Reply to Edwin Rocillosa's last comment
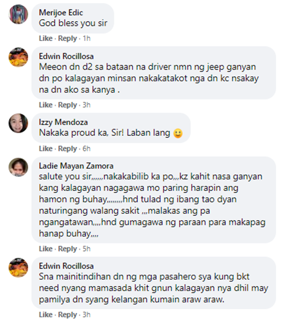 pos(67,315)
